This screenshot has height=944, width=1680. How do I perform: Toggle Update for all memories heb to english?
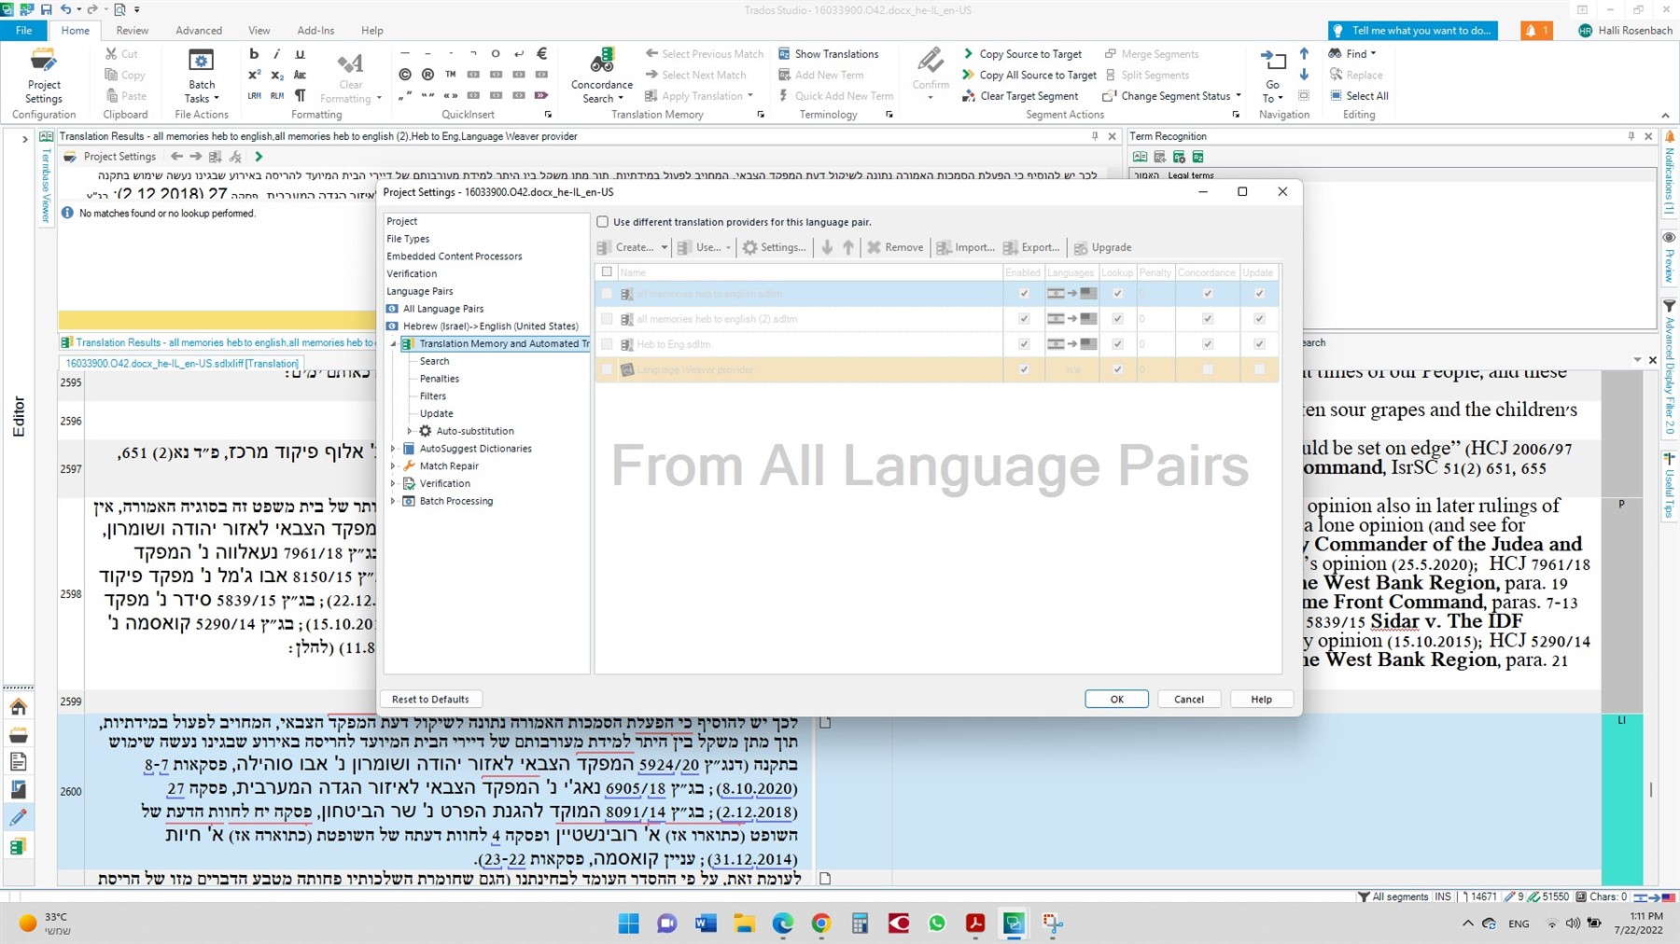1259,294
